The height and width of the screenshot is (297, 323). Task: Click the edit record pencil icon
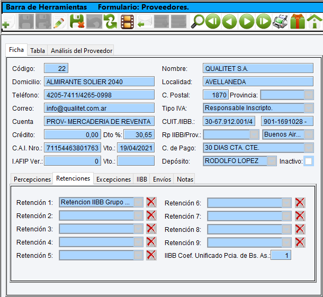point(59,22)
